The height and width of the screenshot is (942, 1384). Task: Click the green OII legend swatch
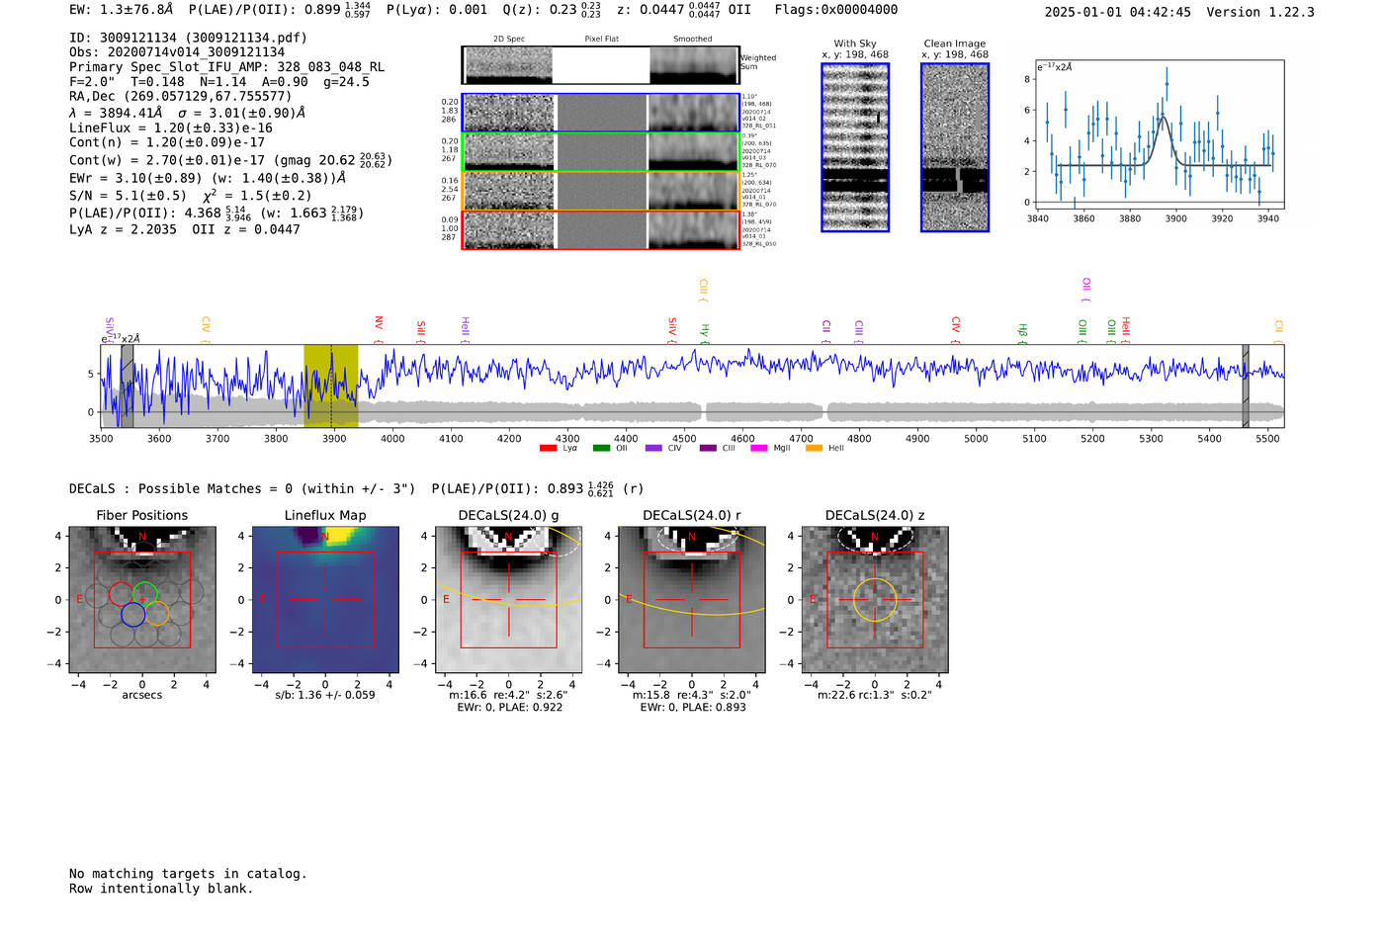(x=601, y=448)
